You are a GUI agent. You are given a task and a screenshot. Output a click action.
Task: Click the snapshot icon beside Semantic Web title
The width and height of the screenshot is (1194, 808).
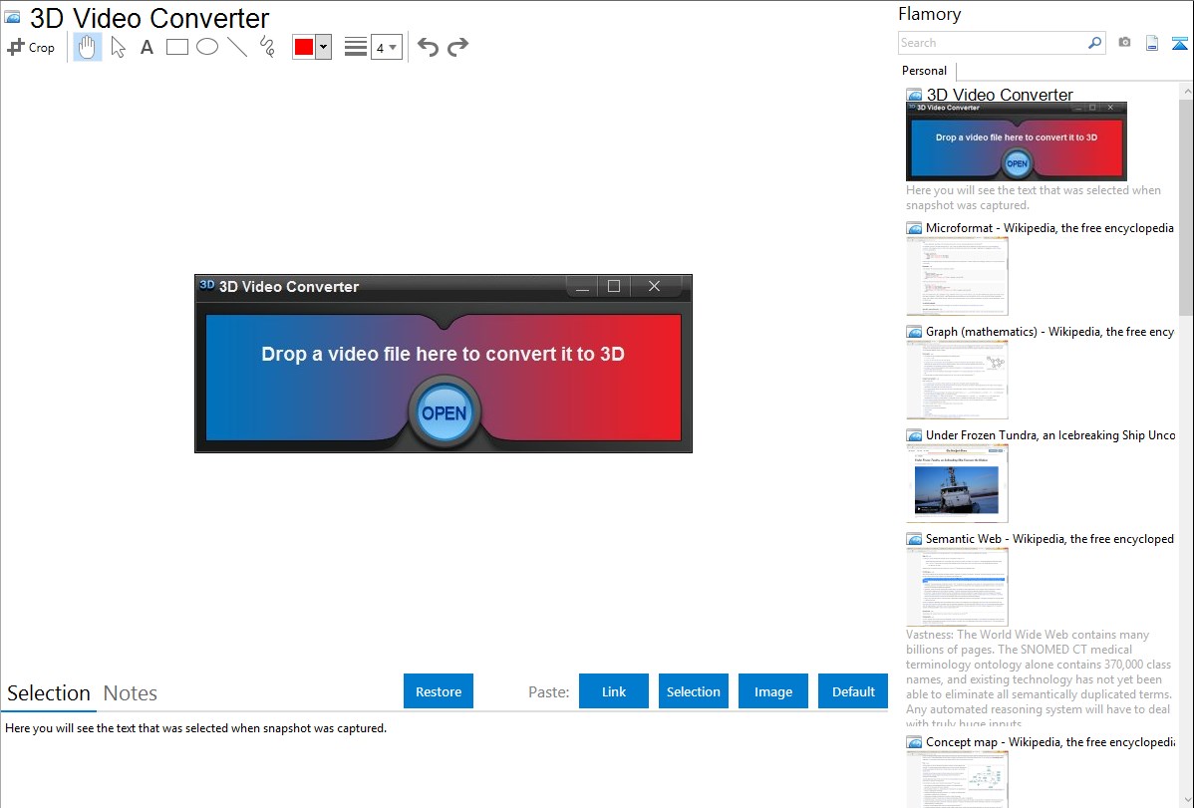[x=914, y=539]
